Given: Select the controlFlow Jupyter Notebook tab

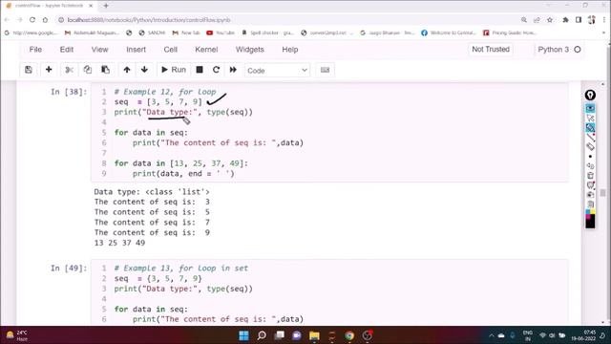Looking at the screenshot, I should point(50,6).
